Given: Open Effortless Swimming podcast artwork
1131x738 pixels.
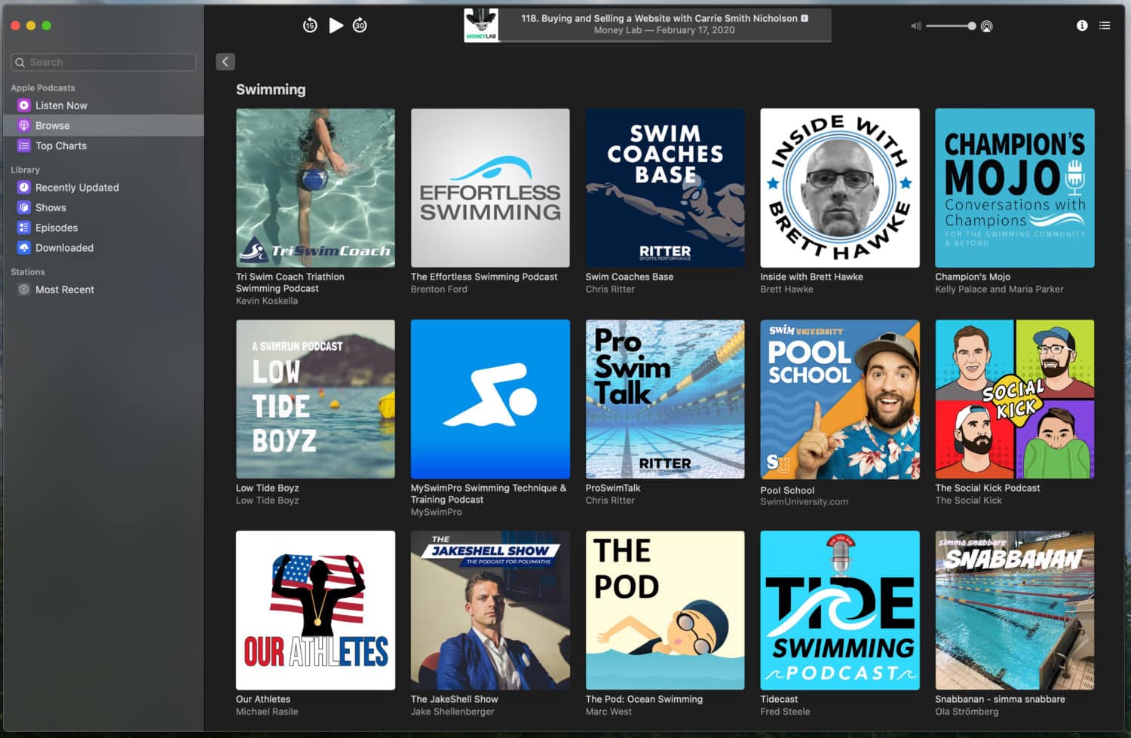Looking at the screenshot, I should pos(490,188).
